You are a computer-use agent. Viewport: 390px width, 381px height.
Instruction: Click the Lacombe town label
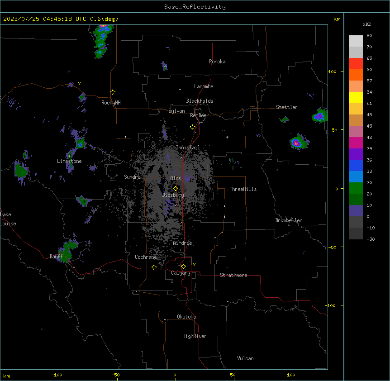[204, 86]
